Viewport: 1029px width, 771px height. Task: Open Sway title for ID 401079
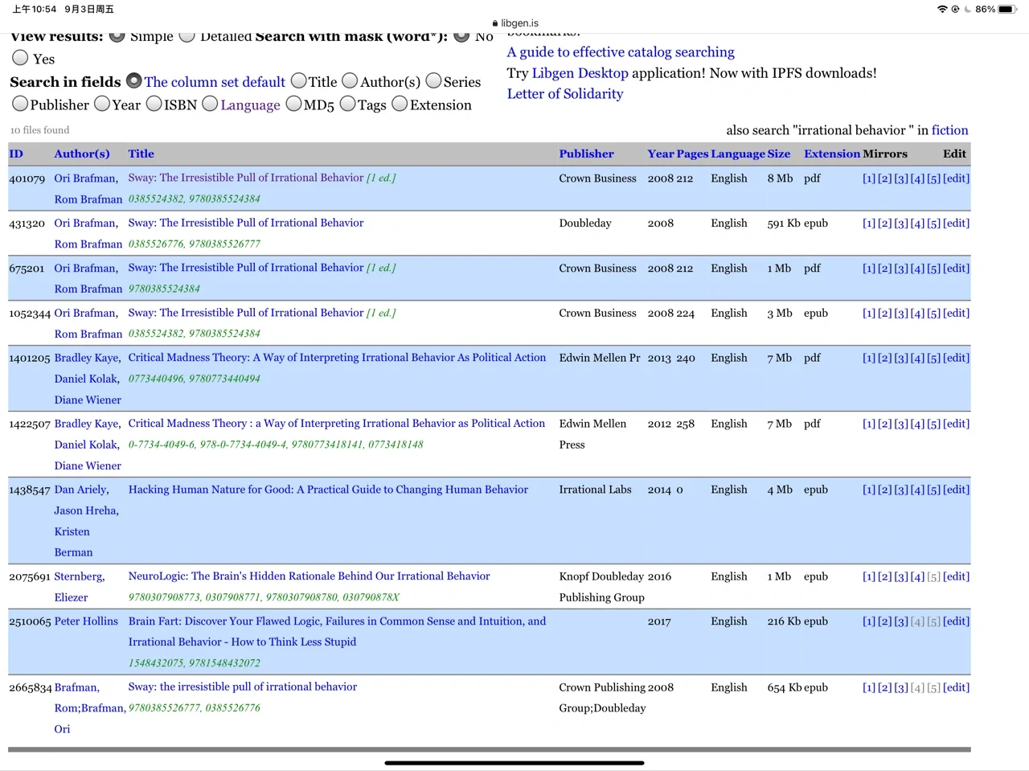(x=246, y=178)
